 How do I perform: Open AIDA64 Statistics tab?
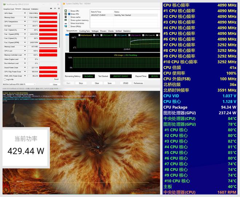click(x=127, y=31)
